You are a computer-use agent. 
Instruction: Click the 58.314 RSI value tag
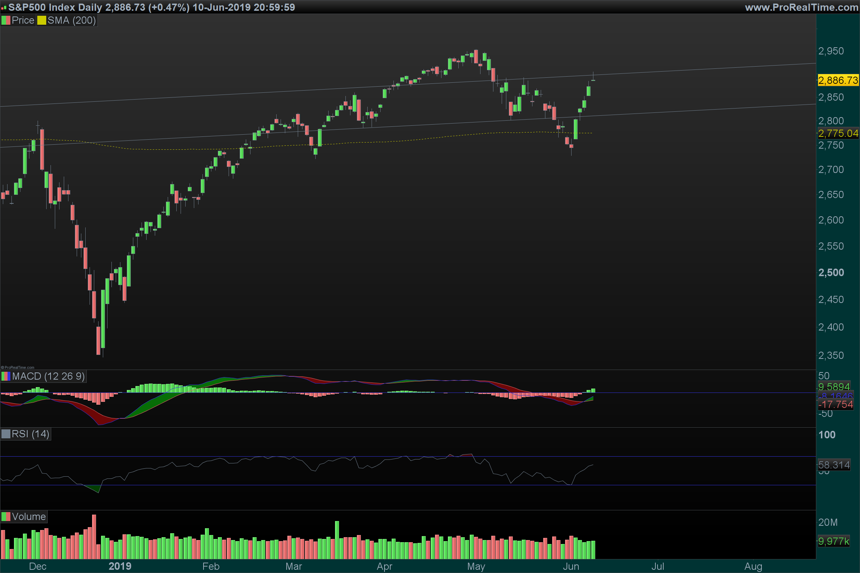834,465
